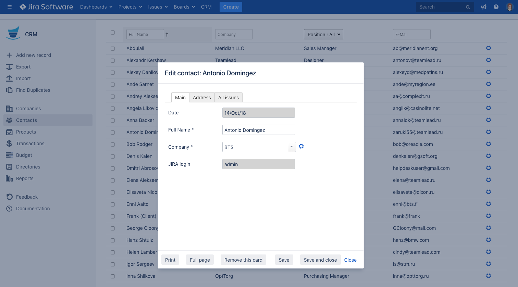The height and width of the screenshot is (287, 518).
Task: Click the gear icon for Inna Shlikova's row
Action: click(x=489, y=276)
